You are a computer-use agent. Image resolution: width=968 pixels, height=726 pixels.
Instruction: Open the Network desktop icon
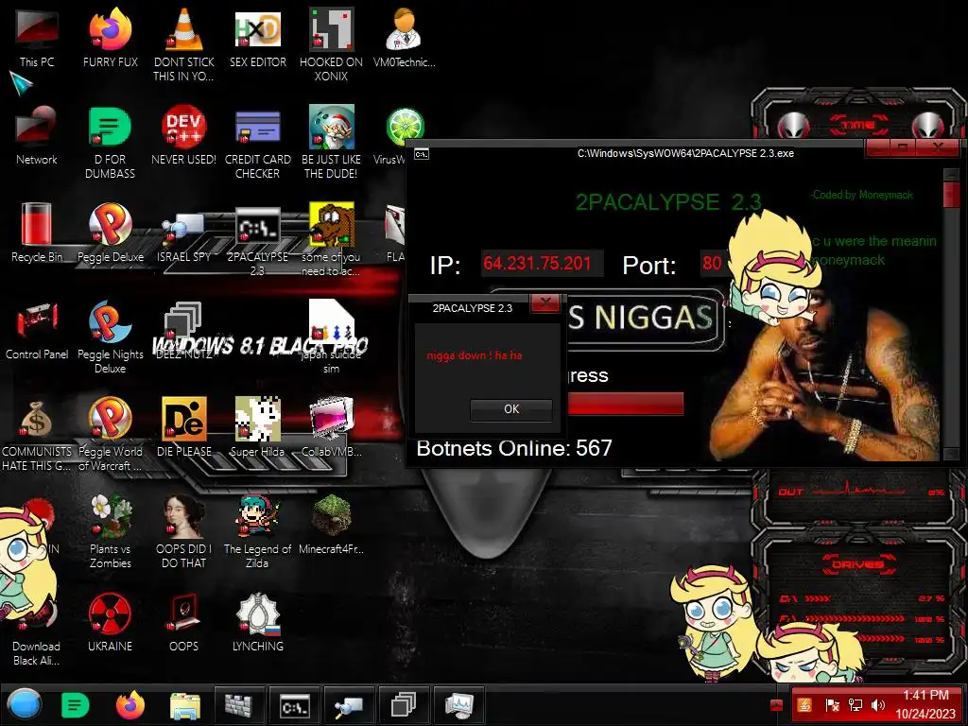click(37, 136)
